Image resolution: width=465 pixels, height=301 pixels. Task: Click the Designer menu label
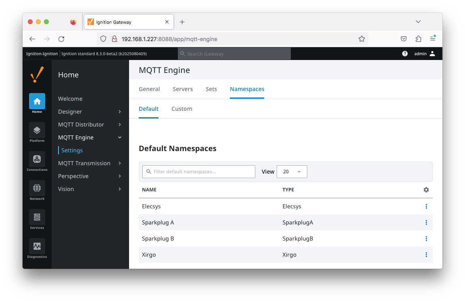pos(70,112)
